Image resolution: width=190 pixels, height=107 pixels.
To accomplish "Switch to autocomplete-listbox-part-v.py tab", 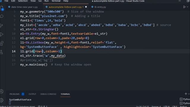I will click(x=66, y=7).
